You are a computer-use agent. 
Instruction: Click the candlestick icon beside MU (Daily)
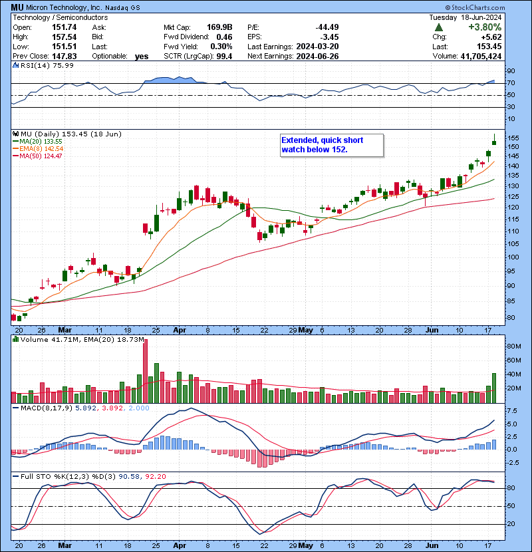pyautogui.click(x=15, y=134)
